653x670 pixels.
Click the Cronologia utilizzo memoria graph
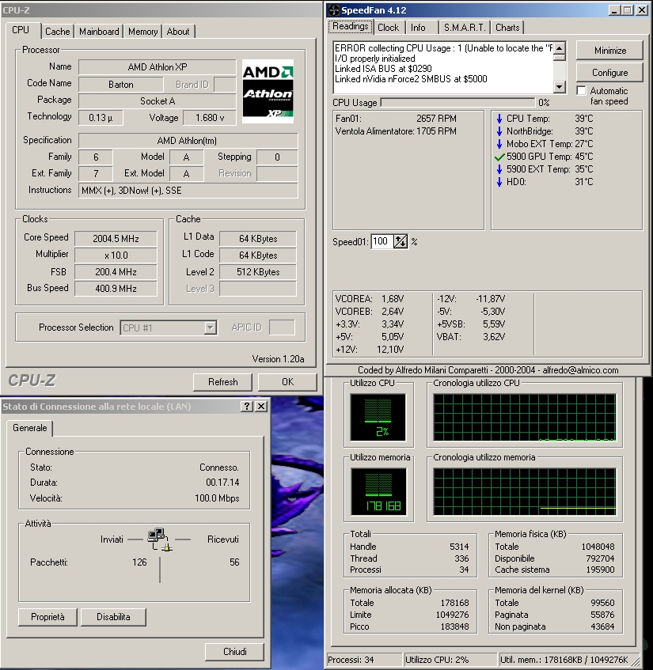click(525, 491)
